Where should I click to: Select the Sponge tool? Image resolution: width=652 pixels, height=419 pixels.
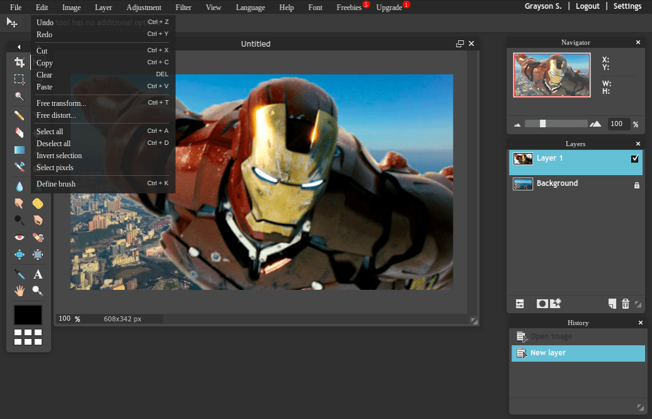[x=38, y=203]
